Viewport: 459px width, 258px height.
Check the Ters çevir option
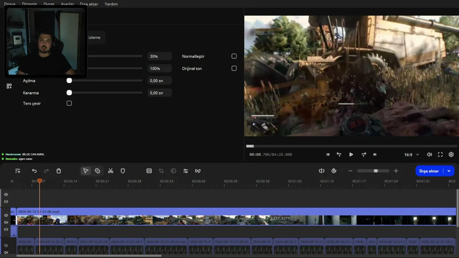pyautogui.click(x=69, y=103)
